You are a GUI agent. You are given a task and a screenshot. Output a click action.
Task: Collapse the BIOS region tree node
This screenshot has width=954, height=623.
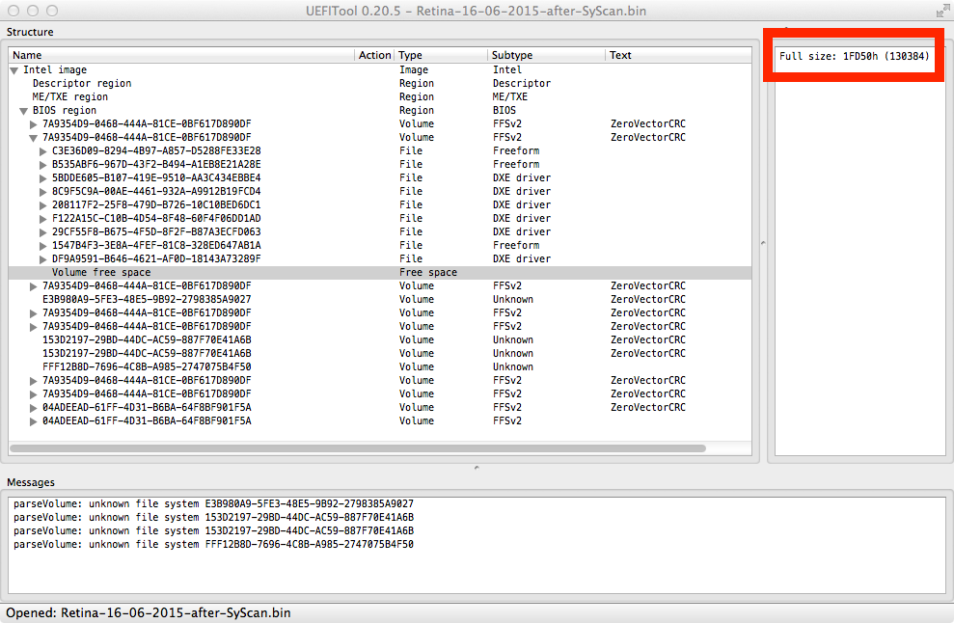click(x=23, y=111)
